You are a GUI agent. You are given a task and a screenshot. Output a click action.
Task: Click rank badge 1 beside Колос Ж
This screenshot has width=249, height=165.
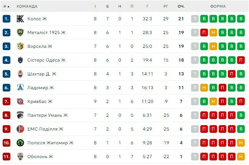point(6,19)
